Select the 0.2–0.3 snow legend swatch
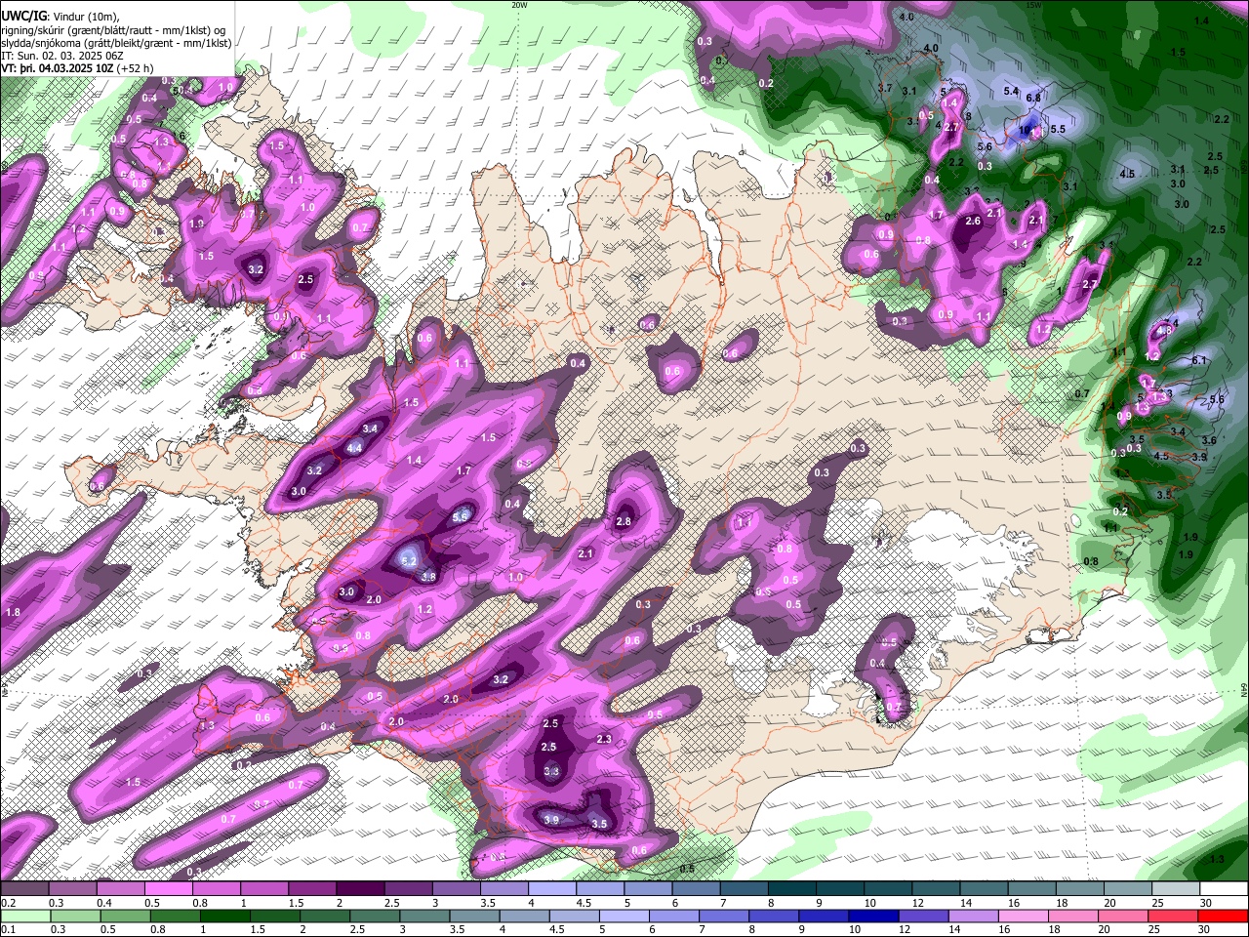Viewport: 1249px width, 937px height. coord(24,889)
